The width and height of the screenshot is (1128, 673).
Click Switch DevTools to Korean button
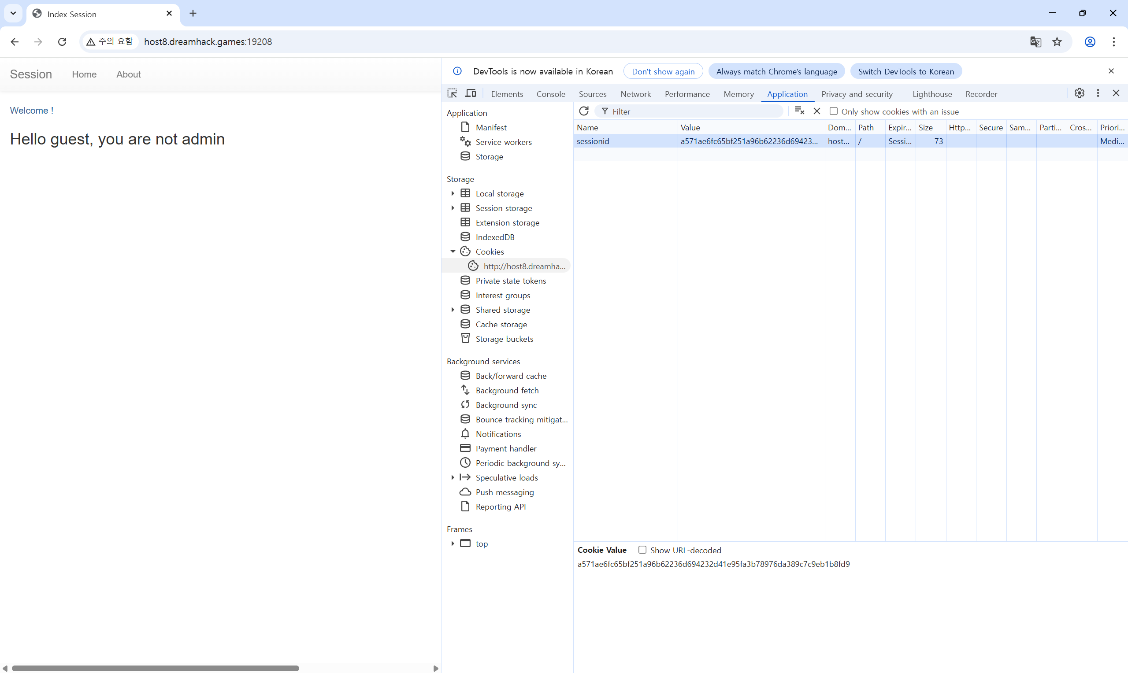(x=905, y=71)
